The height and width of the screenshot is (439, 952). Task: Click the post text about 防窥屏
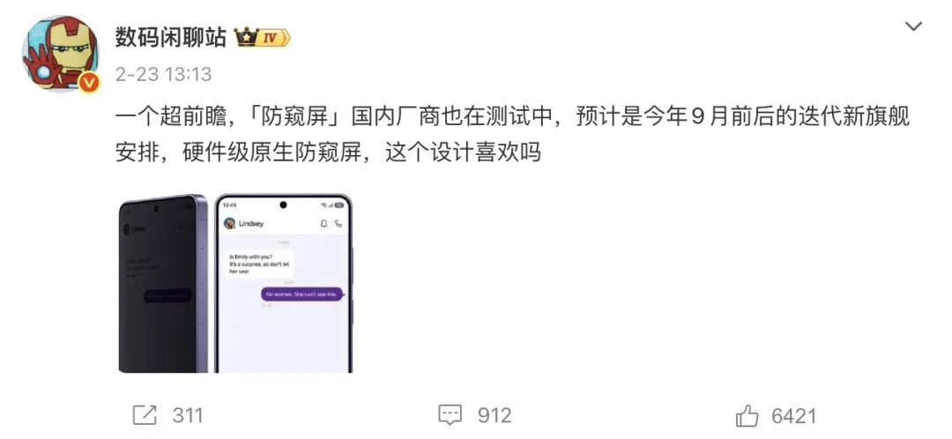(x=512, y=134)
